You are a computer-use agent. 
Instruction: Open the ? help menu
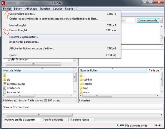coord(77,9)
